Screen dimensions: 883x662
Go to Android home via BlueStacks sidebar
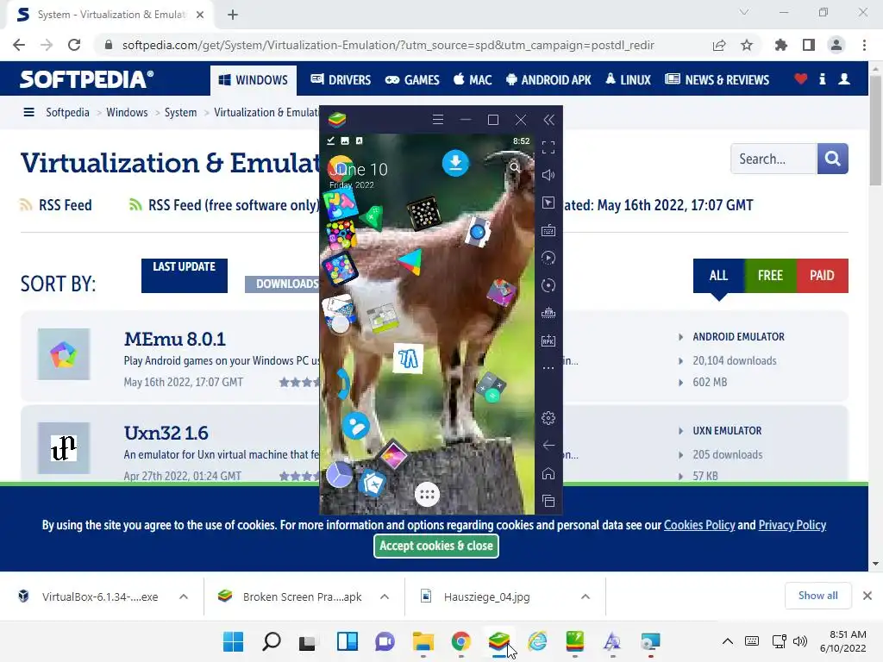click(x=548, y=473)
